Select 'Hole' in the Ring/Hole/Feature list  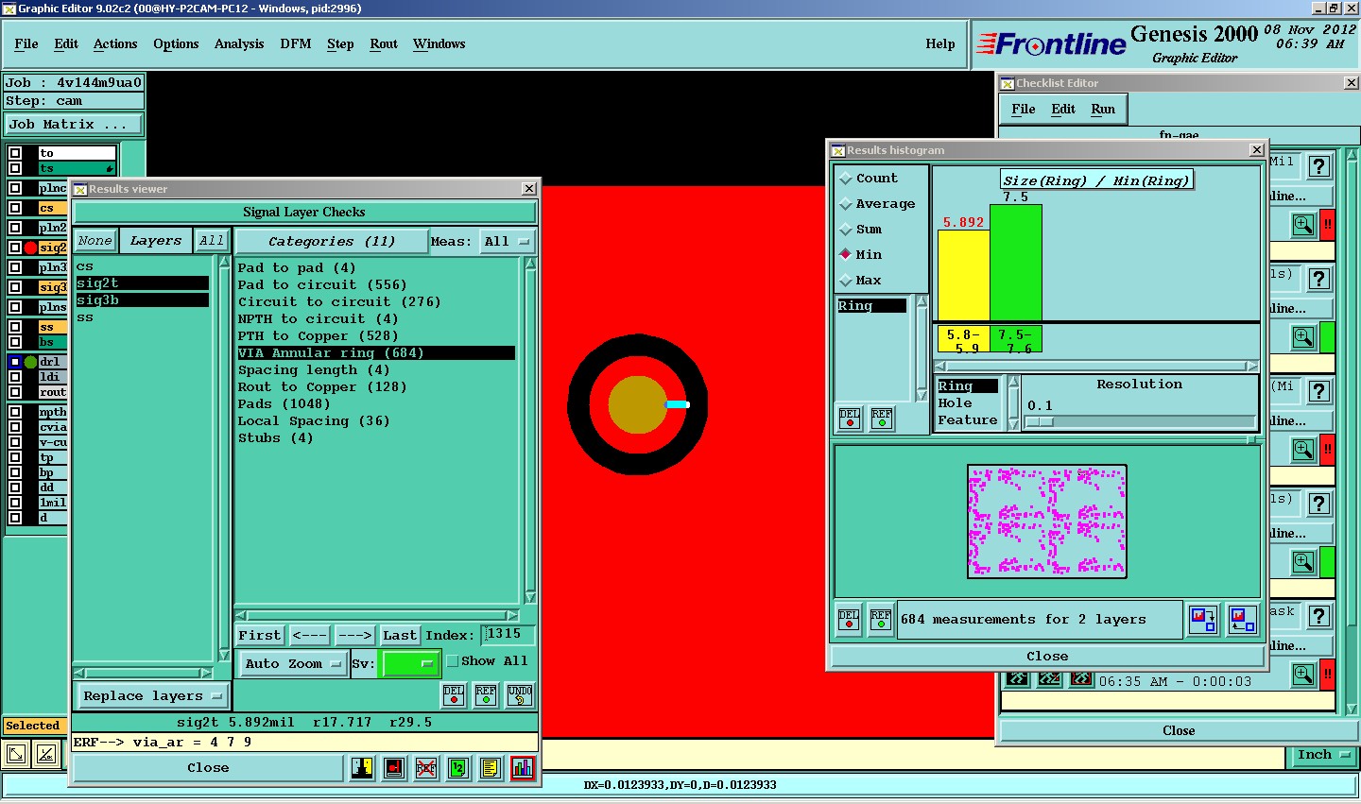click(955, 403)
